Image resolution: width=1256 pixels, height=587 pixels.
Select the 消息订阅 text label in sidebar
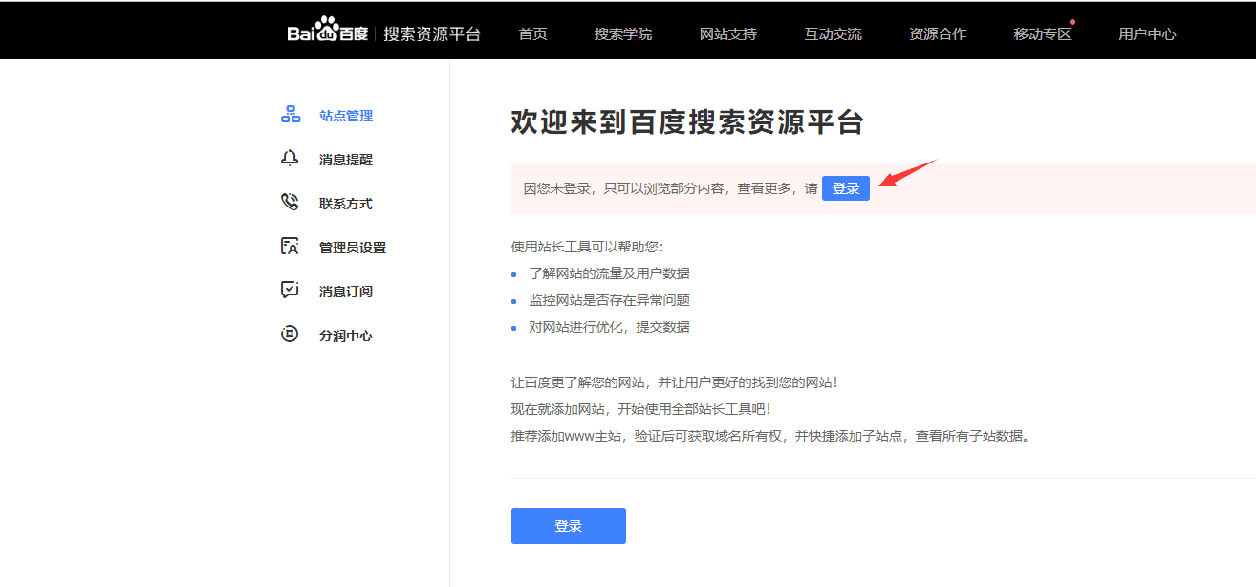coord(346,292)
